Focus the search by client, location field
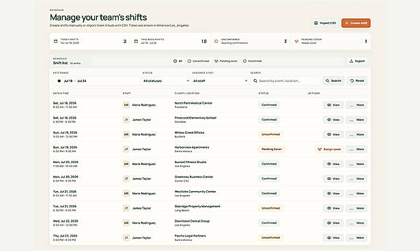The image size is (420, 251). coord(285,80)
